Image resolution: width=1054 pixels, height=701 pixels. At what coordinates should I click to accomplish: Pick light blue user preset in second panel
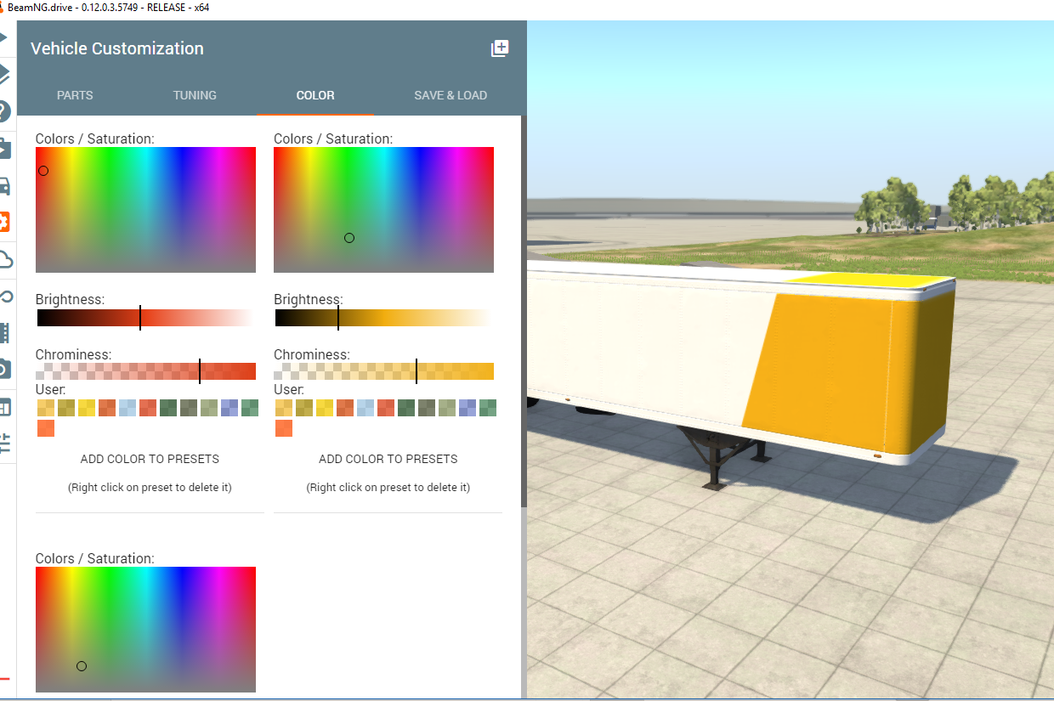[365, 408]
